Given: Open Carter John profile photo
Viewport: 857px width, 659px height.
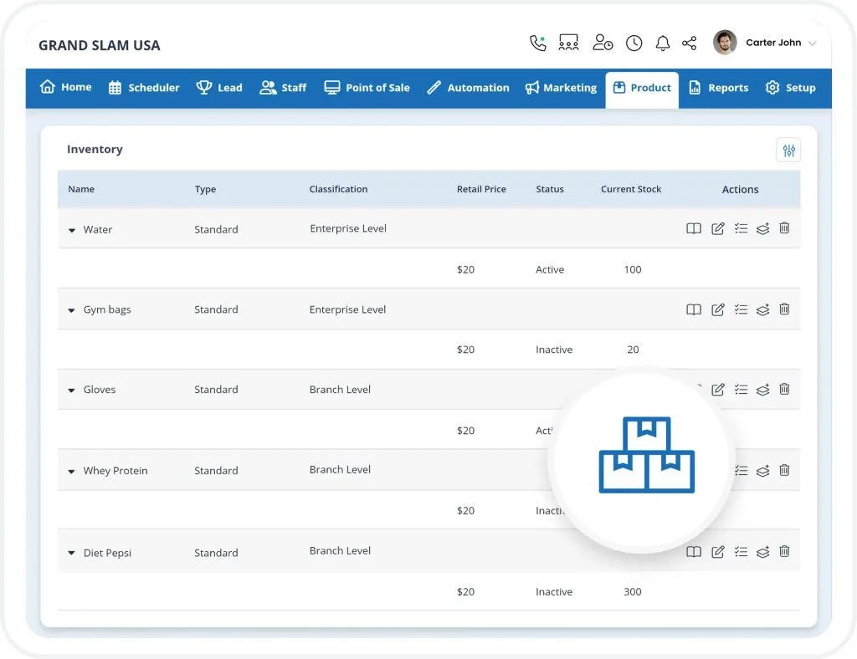Looking at the screenshot, I should (x=725, y=42).
